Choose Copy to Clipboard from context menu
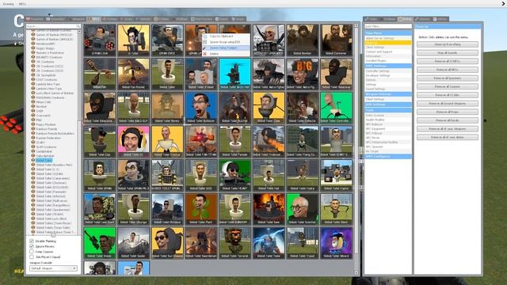Viewport: 507px width, 285px height. click(x=226, y=36)
